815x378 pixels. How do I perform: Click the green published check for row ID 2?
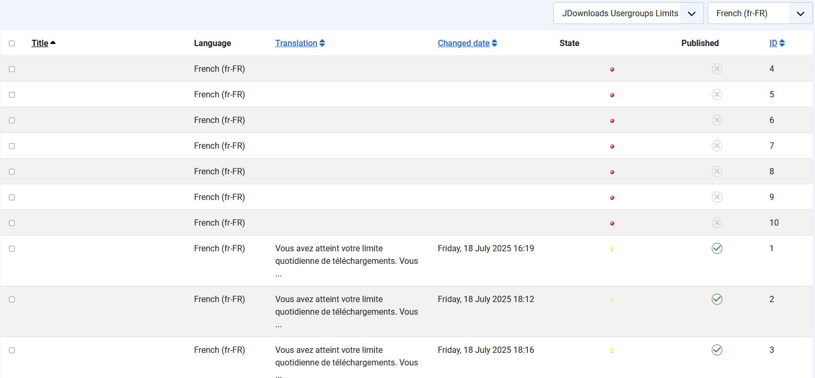click(717, 299)
